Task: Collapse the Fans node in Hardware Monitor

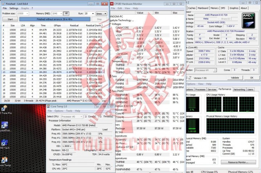Action: 110,76
